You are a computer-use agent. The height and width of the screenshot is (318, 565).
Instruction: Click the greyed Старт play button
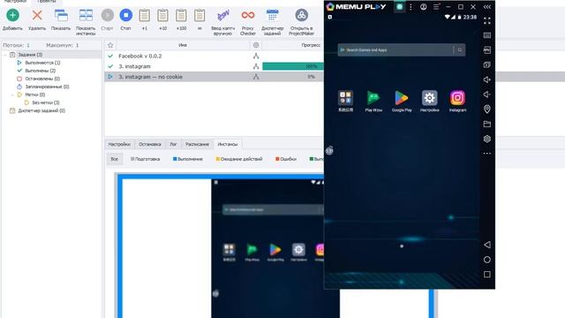pyautogui.click(x=108, y=15)
